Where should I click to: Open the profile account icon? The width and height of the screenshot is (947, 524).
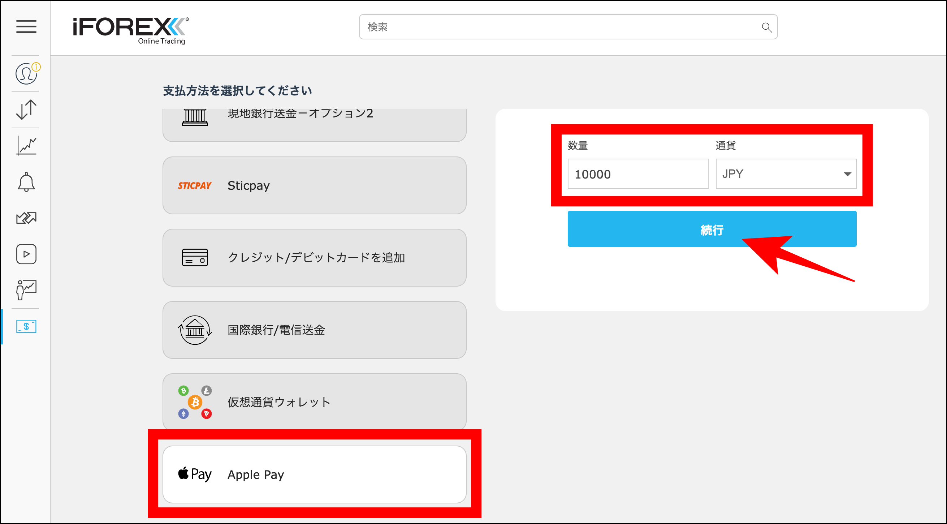click(x=26, y=73)
